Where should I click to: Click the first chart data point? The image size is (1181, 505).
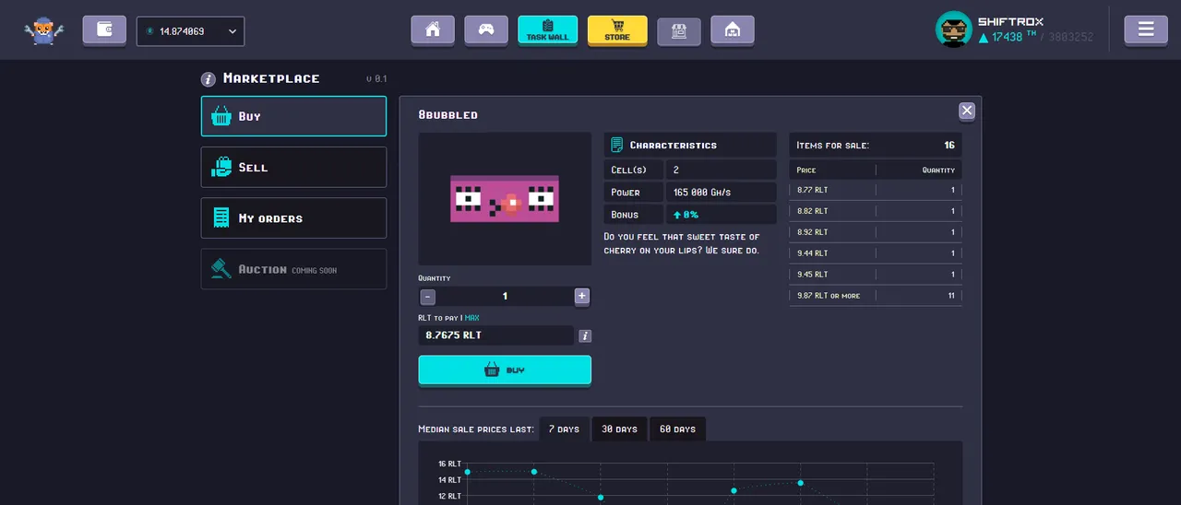click(468, 472)
